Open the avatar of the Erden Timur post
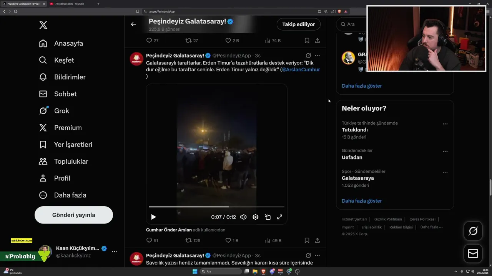 coord(136,59)
